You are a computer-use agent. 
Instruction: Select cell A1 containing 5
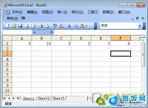pyautogui.click(x=22, y=43)
